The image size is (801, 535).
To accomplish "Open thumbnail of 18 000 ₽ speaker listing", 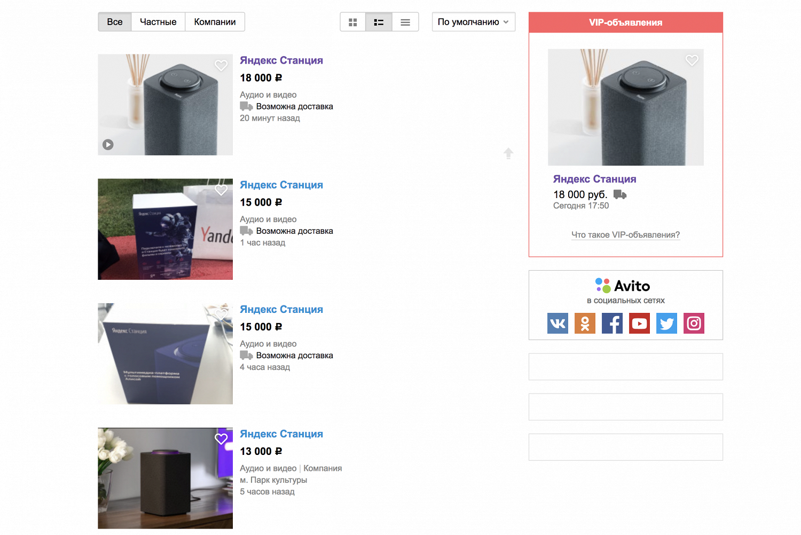I will [165, 105].
